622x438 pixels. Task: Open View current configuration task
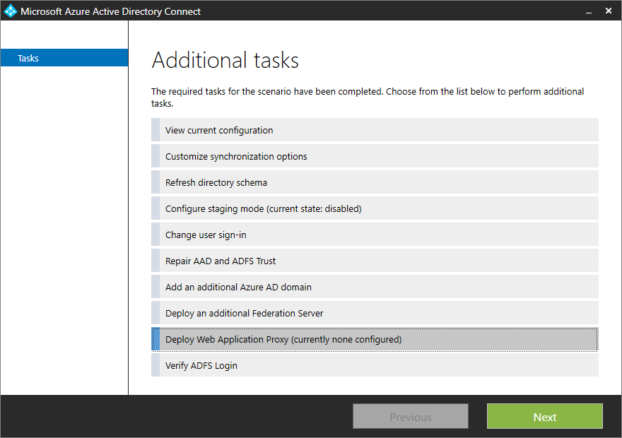pos(375,130)
